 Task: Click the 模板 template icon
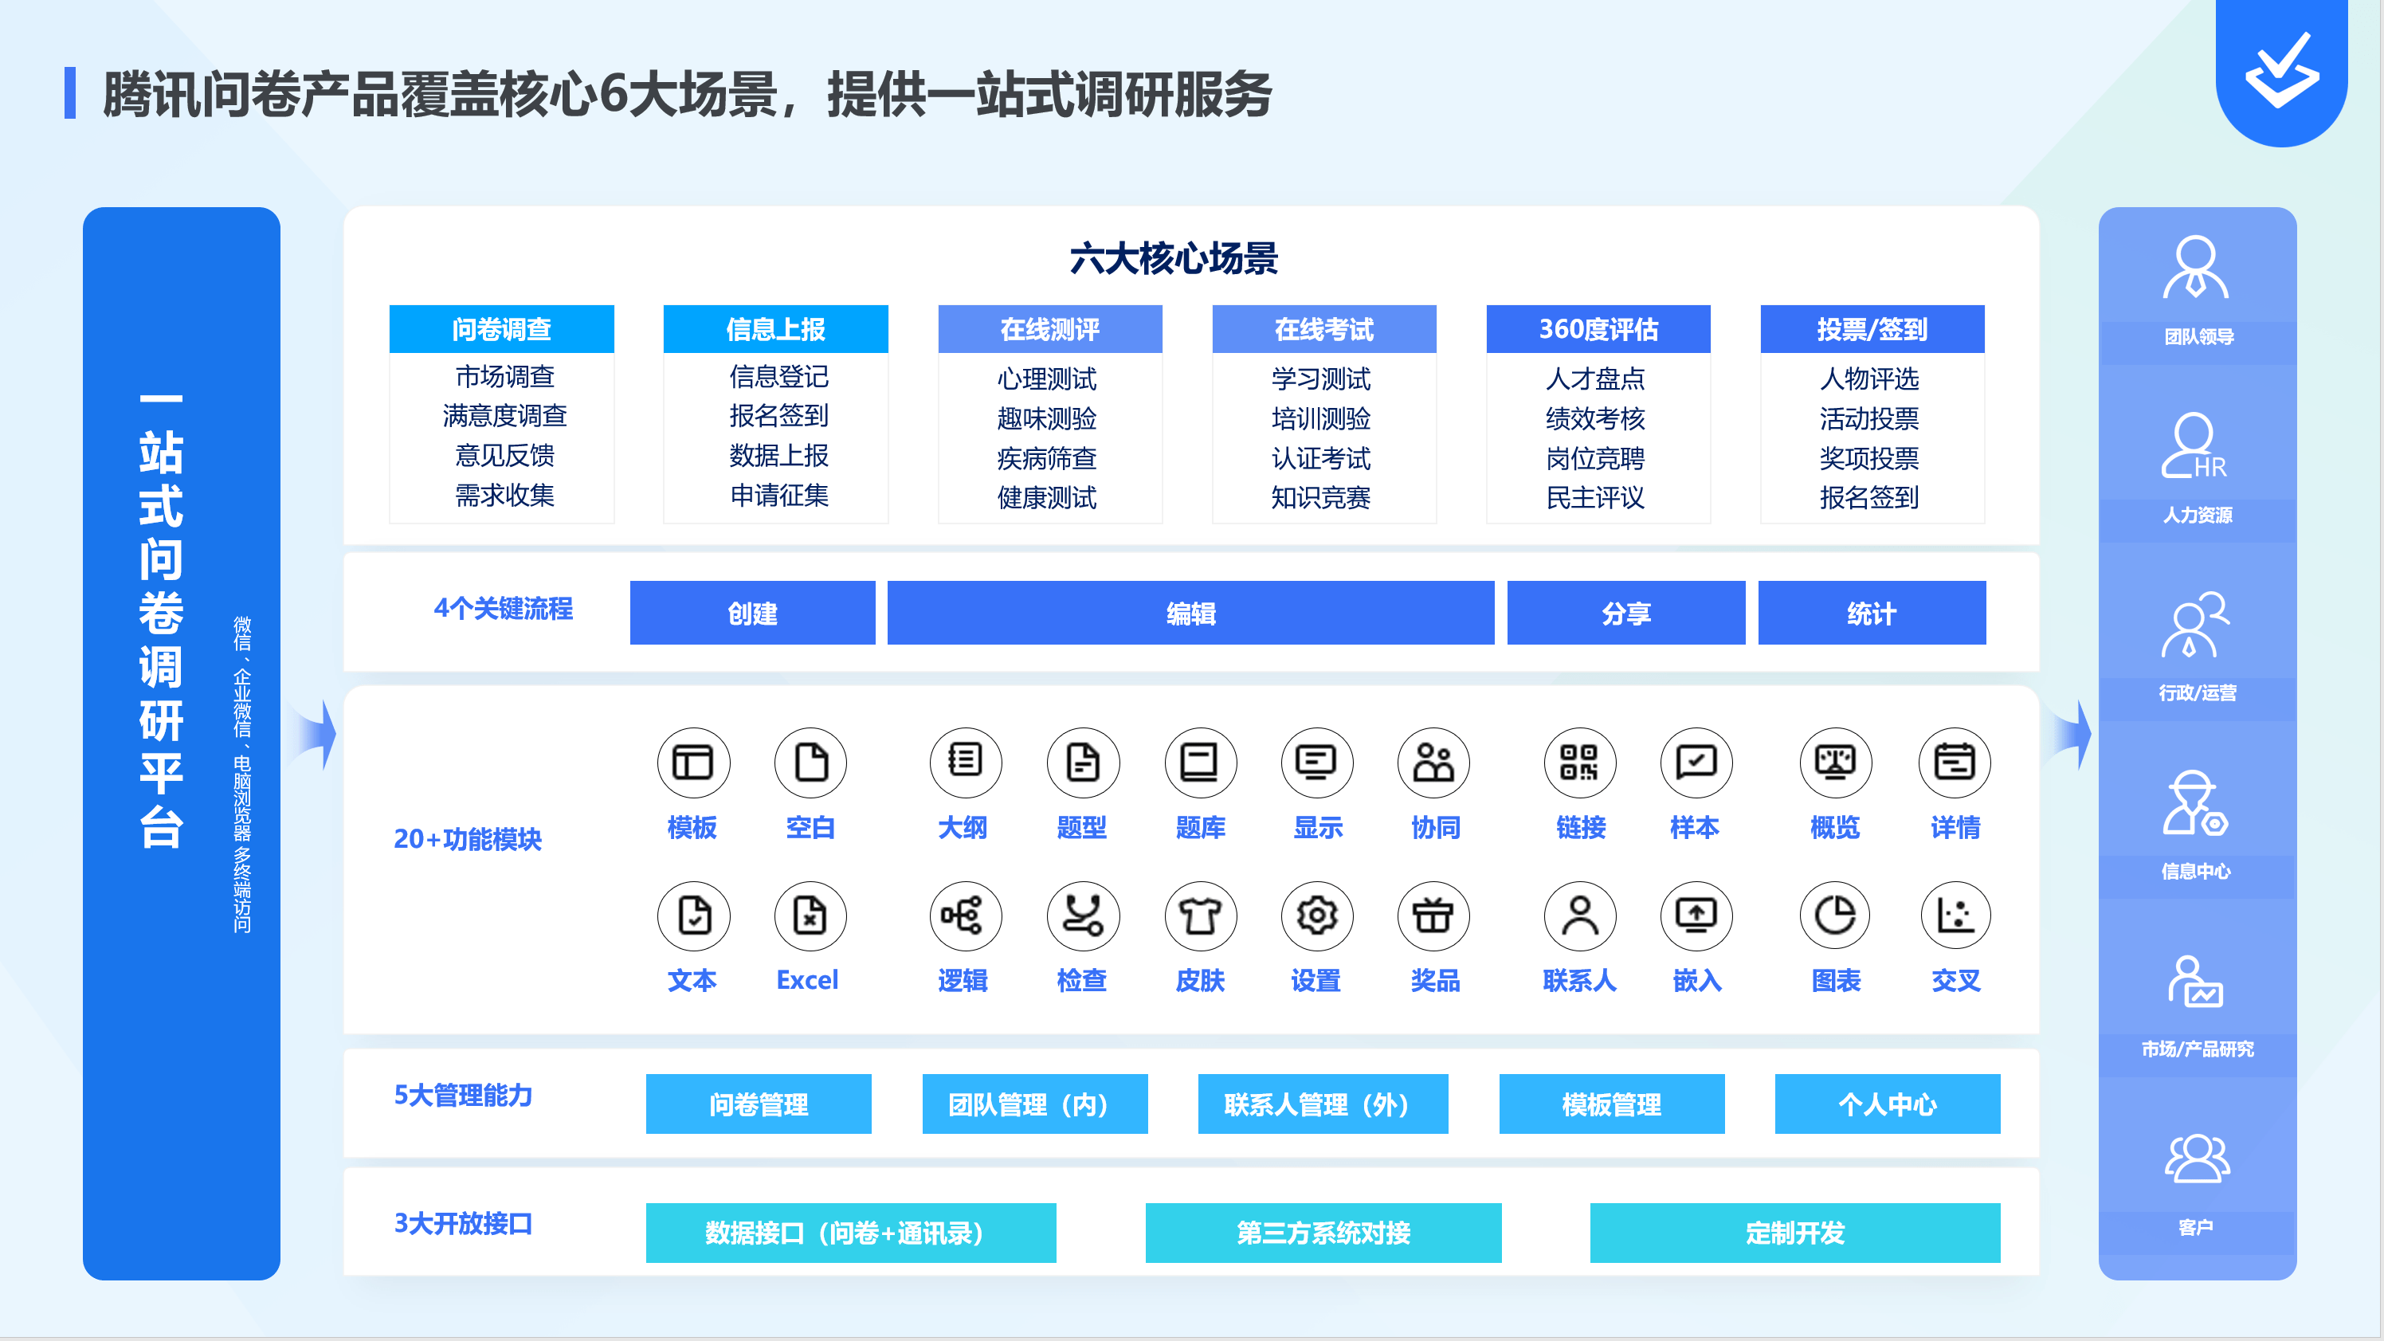click(693, 763)
